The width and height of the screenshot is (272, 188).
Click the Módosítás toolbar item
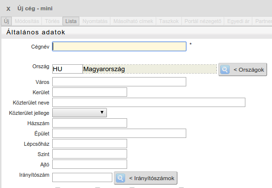pos(27,21)
